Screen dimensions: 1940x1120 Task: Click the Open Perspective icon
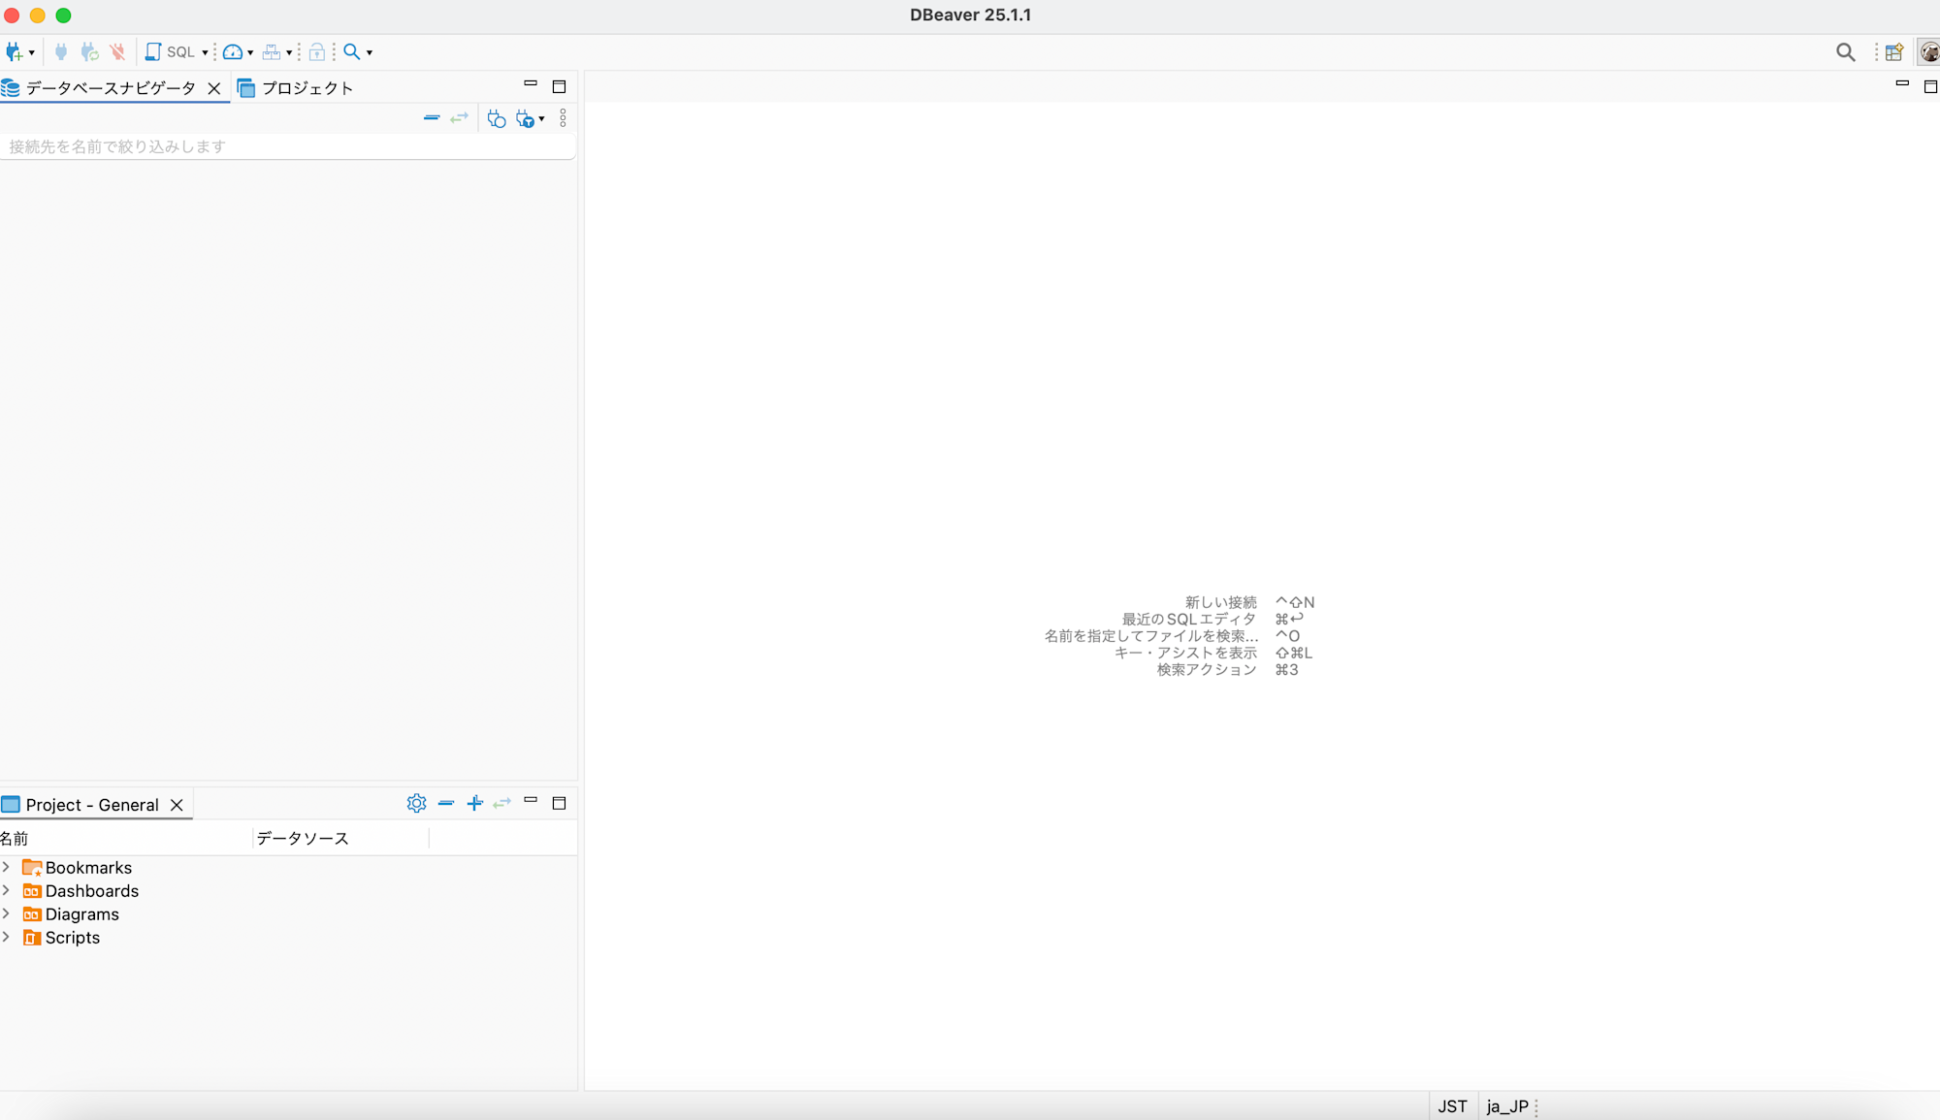pos(1893,52)
